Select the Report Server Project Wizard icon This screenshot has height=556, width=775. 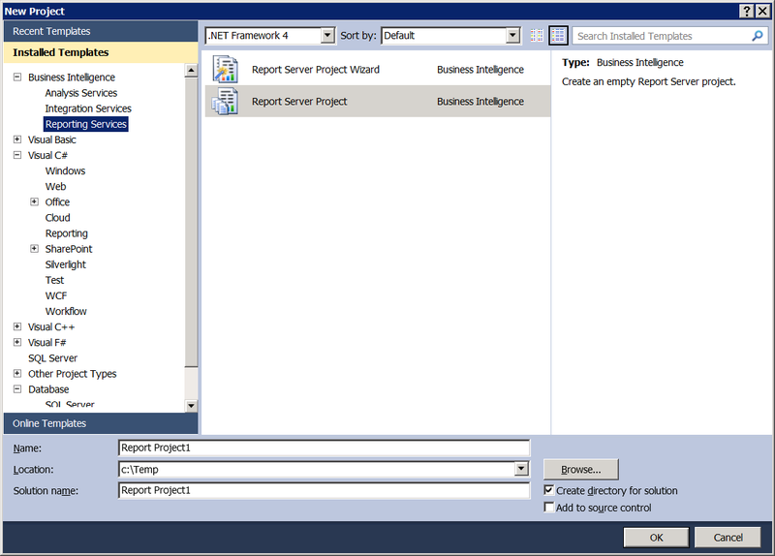[x=226, y=69]
